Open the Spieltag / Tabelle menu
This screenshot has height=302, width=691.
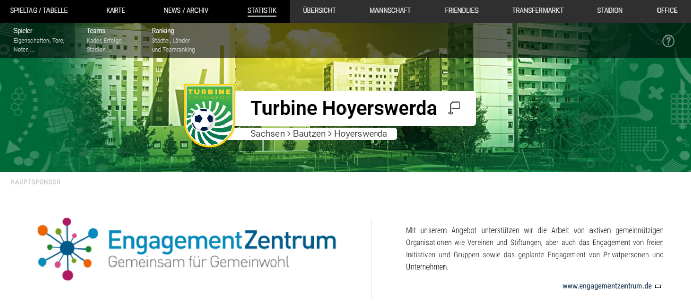pos(39,11)
